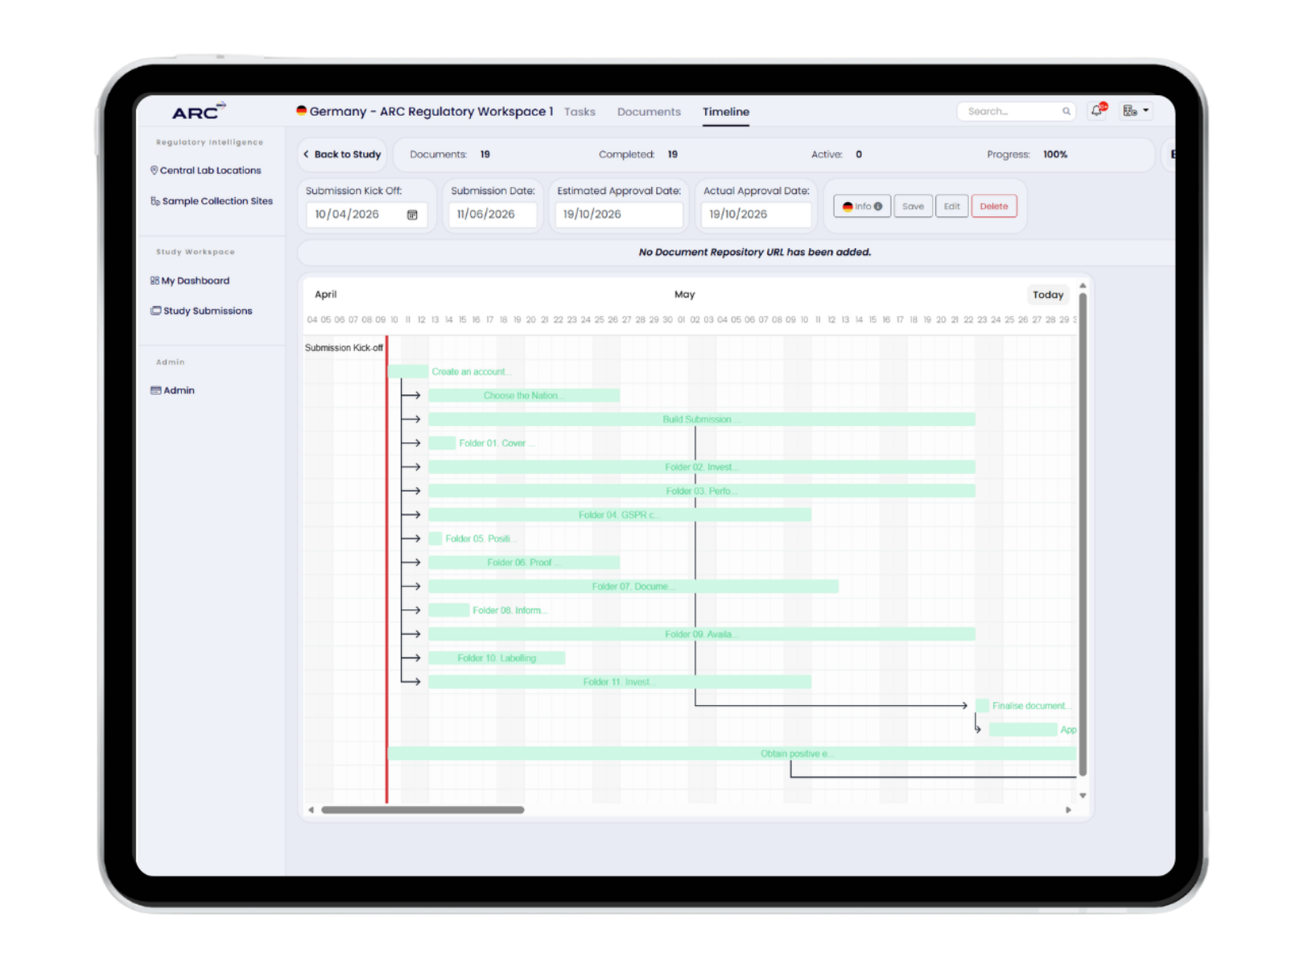Screen dimensions: 1304x966
Task: Click the timeline horizontal scrollbar thumb
Action: click(423, 811)
